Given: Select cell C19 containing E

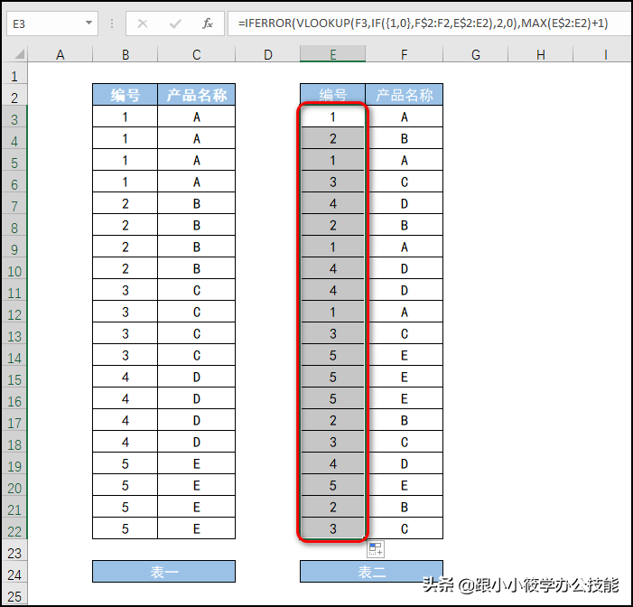Looking at the screenshot, I should [197, 463].
